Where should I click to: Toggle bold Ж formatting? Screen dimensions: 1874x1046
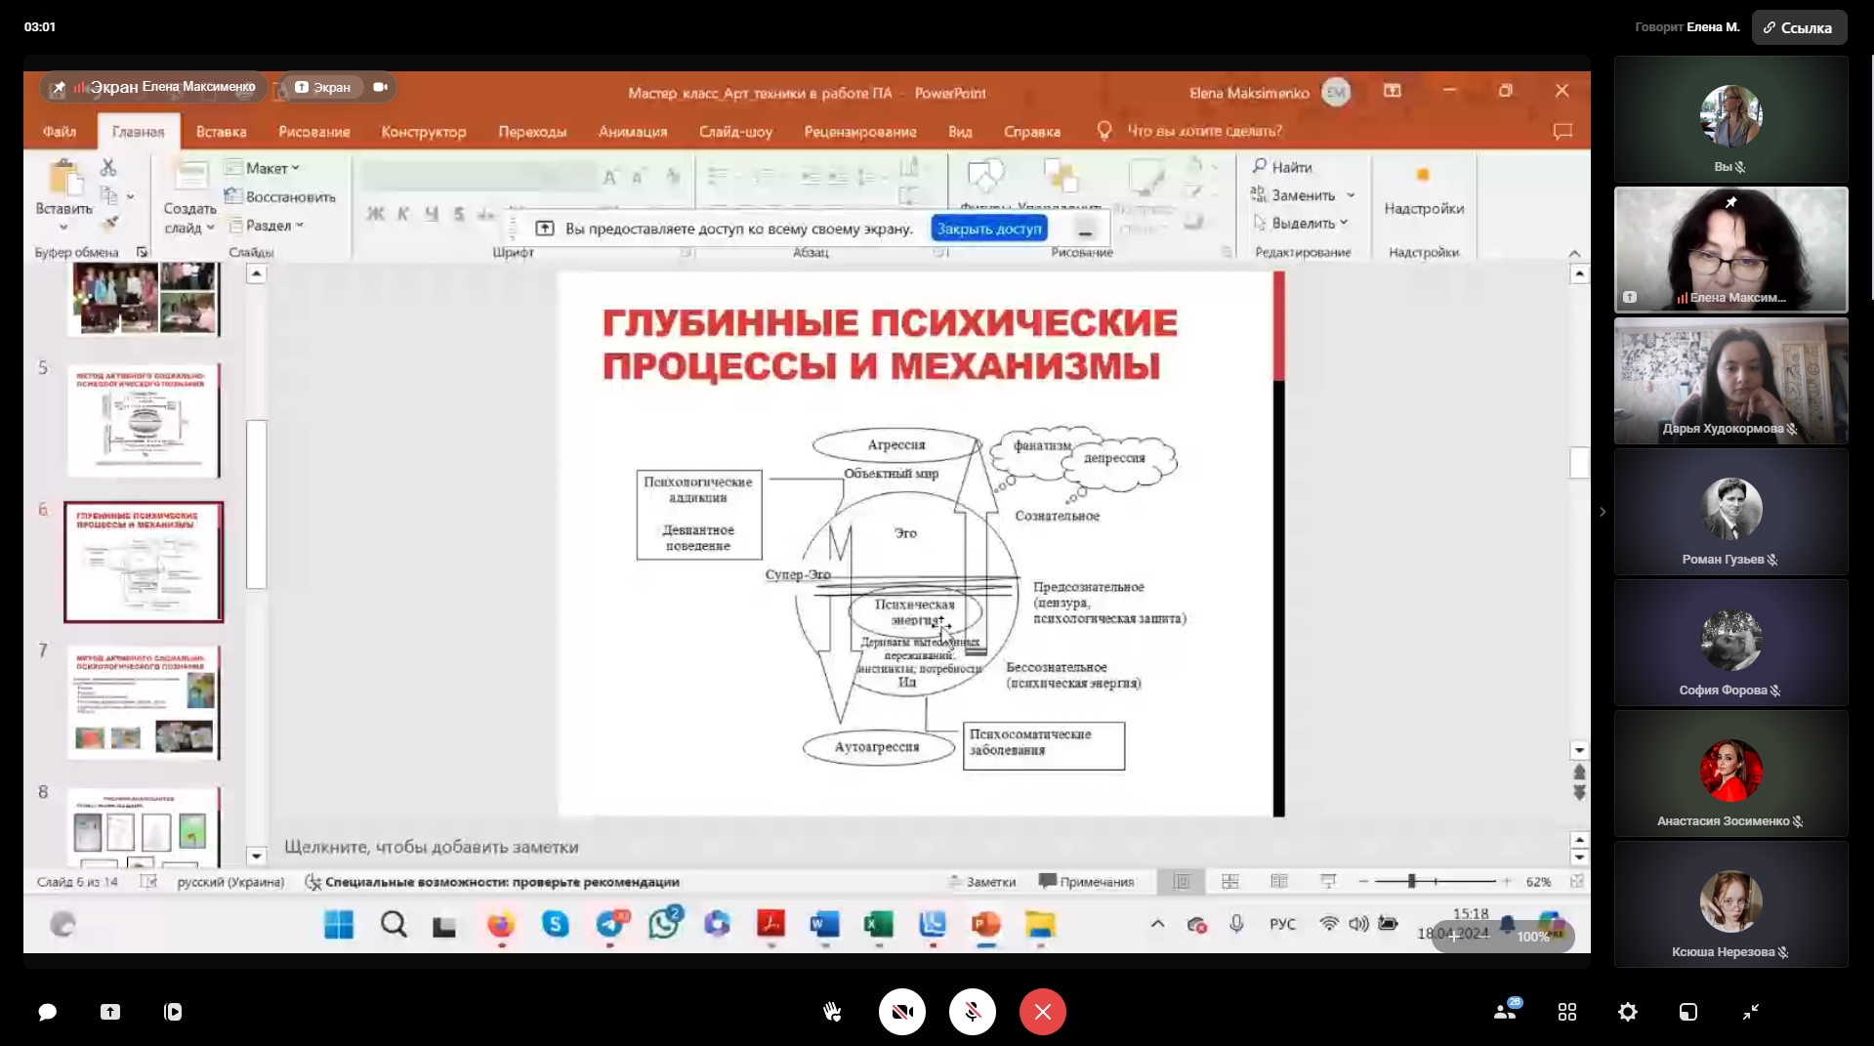pyautogui.click(x=375, y=214)
